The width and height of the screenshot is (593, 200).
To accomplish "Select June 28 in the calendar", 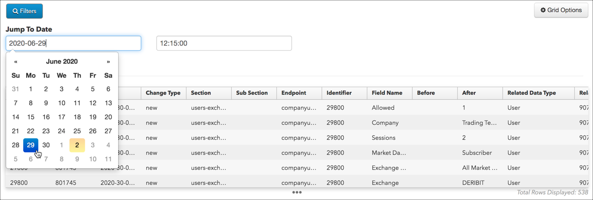I will tap(16, 145).
